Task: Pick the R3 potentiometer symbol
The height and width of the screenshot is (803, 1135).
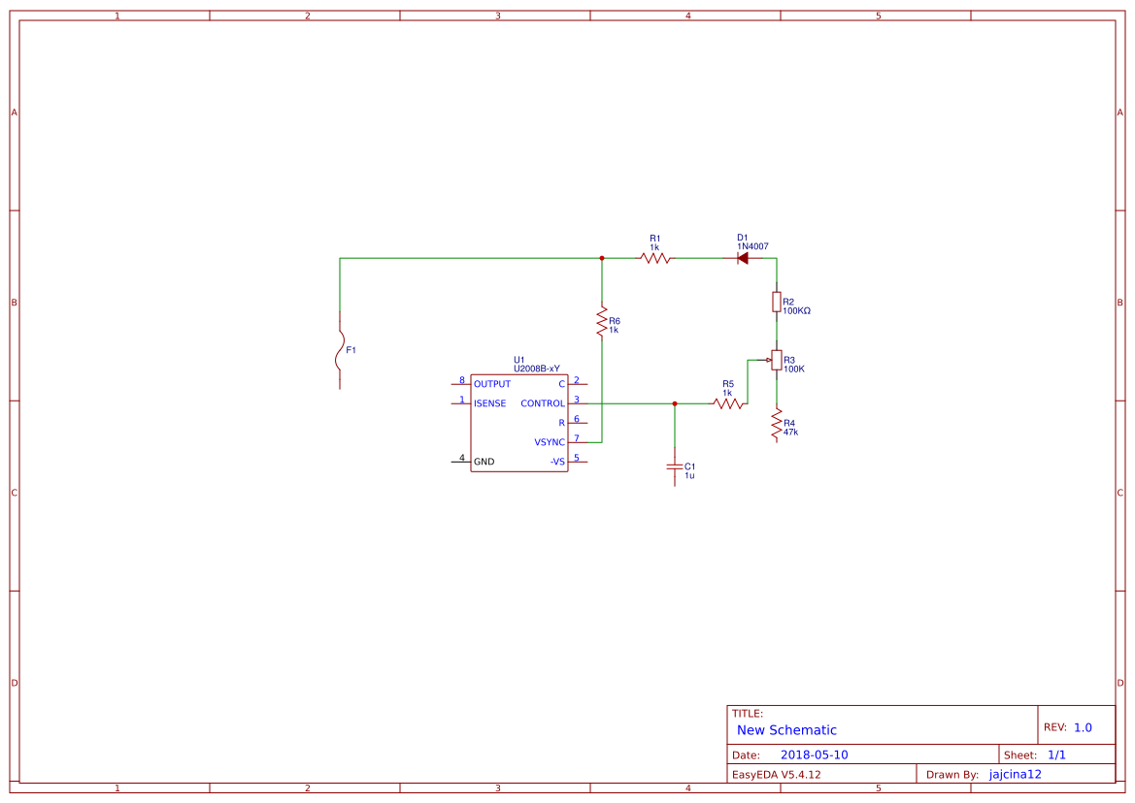Action: coord(776,361)
